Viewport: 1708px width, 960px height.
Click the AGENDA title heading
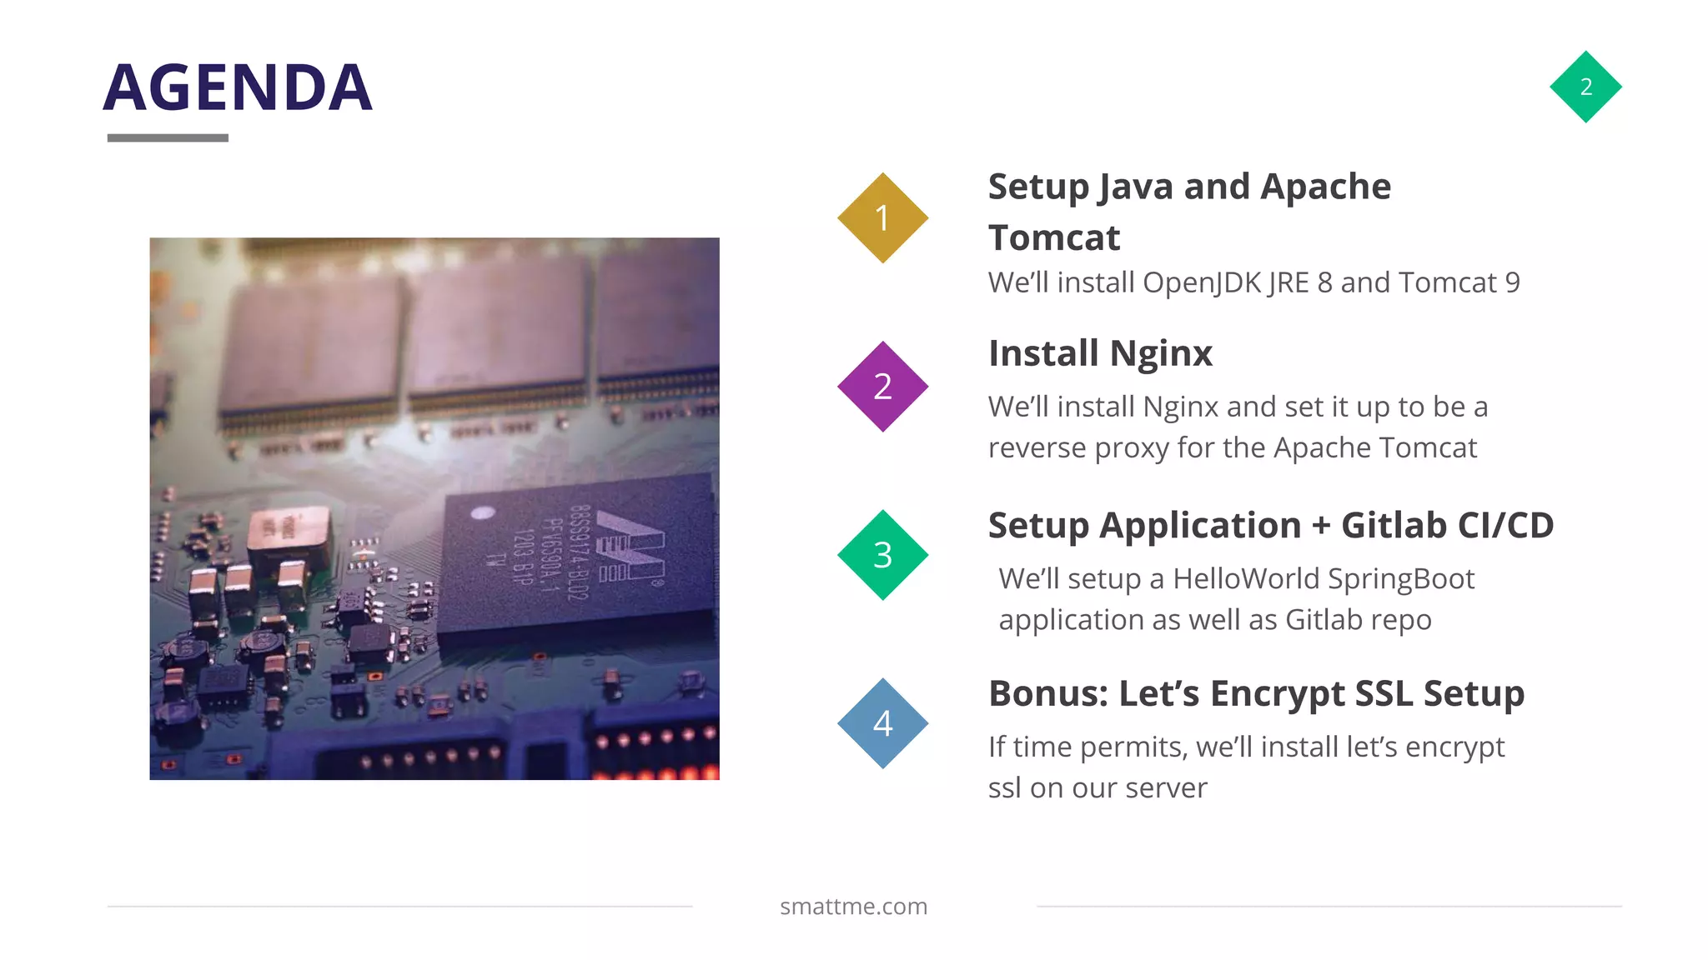(x=238, y=87)
